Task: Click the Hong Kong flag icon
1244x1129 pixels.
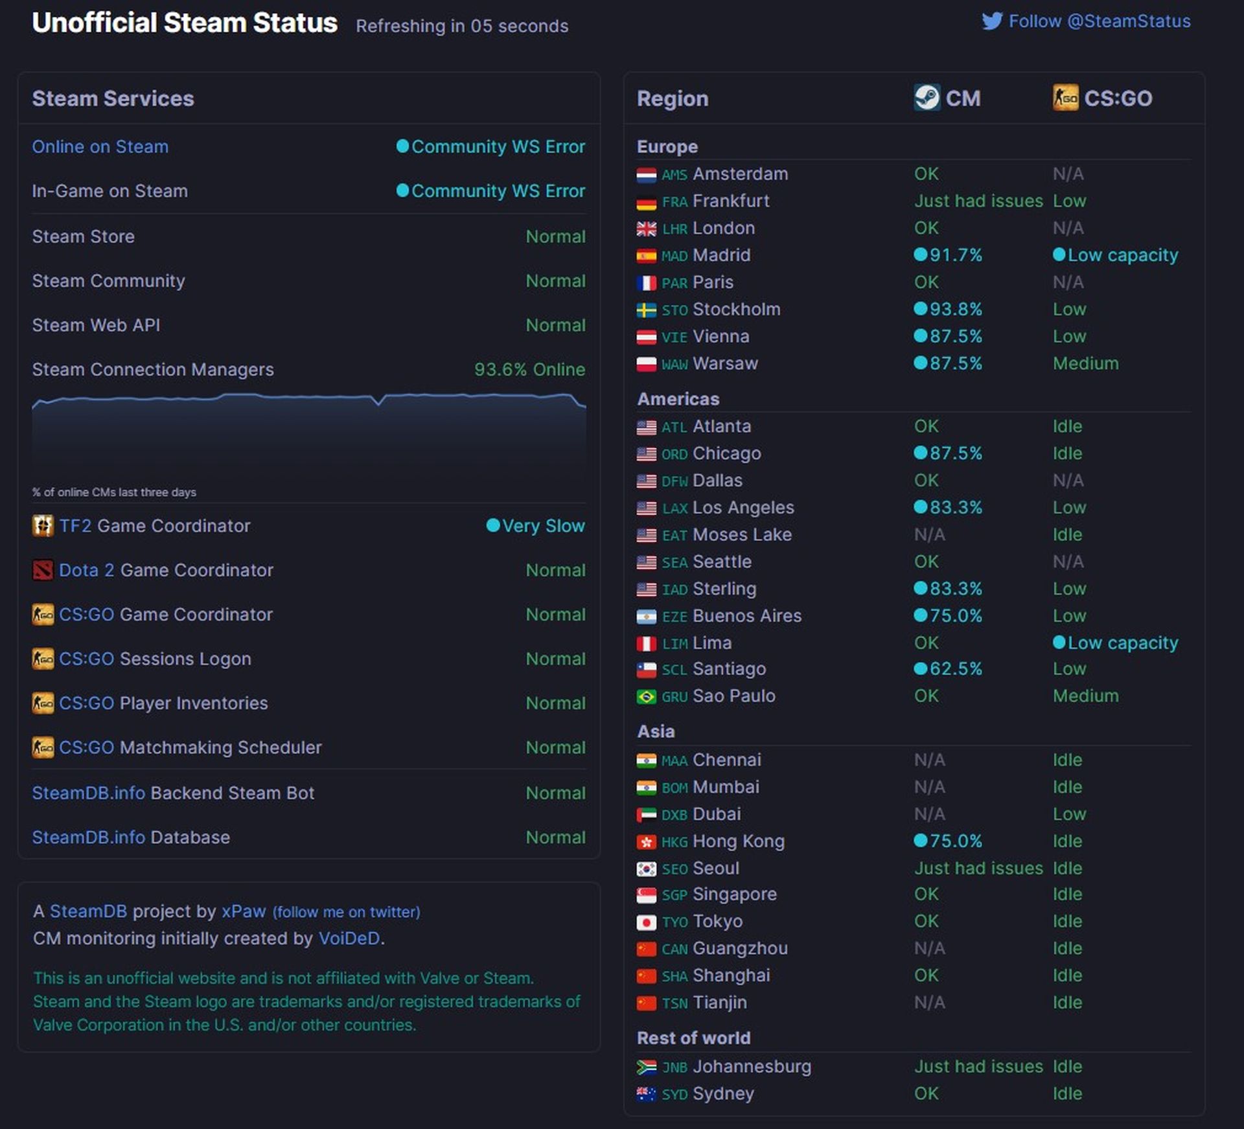Action: pos(646,841)
